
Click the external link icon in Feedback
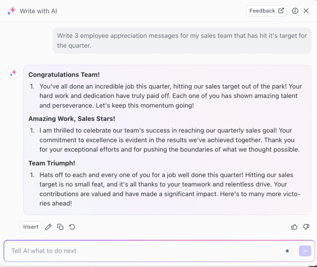point(281,11)
